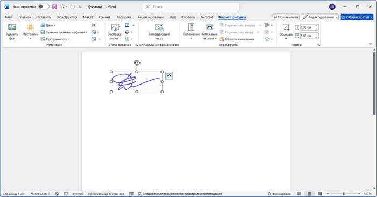Open the Align objects icon menu
Viewport: 377px width, 197px height.
point(269,25)
